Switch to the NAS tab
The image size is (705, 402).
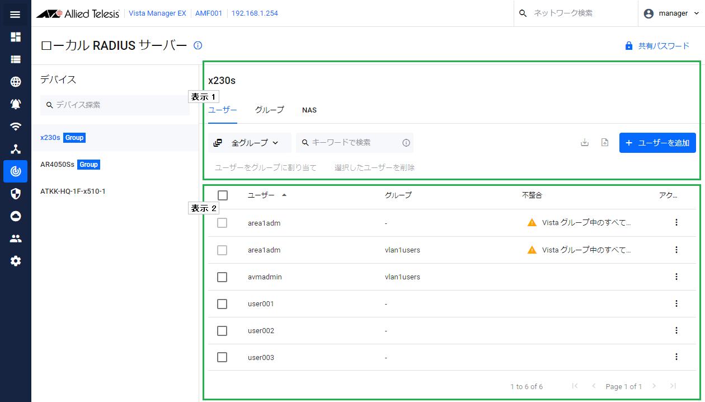coord(309,110)
